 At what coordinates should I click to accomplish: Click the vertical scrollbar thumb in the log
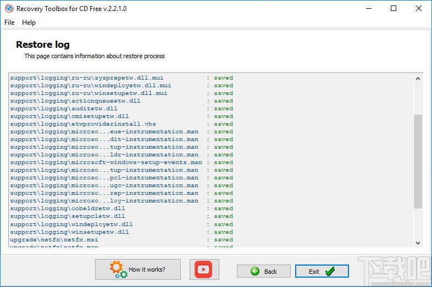[x=418, y=161]
